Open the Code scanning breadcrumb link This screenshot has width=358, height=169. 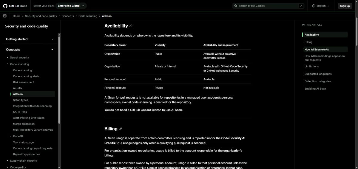click(x=88, y=16)
